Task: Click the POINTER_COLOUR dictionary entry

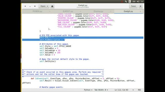Action: (84, 18)
